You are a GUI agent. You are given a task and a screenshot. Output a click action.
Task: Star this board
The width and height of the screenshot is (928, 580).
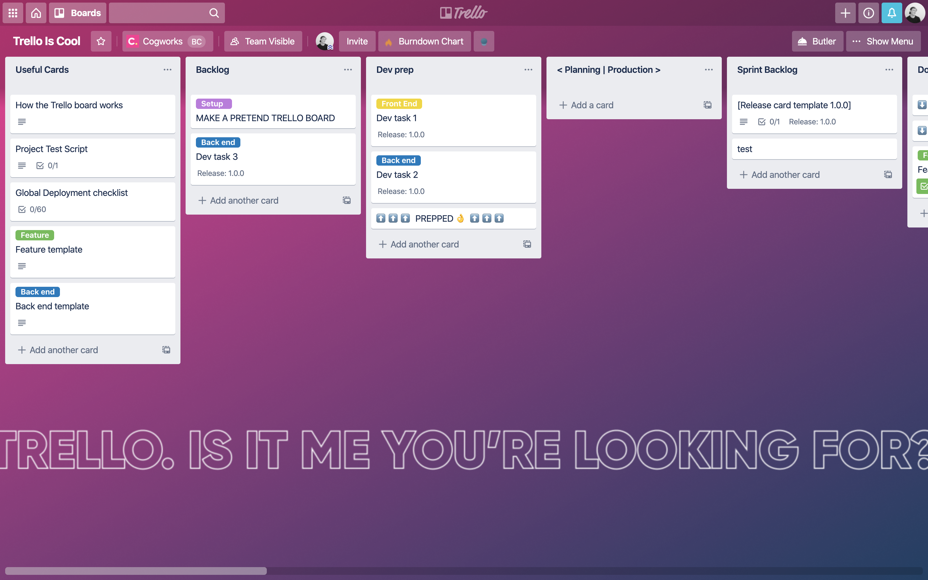[x=101, y=41]
